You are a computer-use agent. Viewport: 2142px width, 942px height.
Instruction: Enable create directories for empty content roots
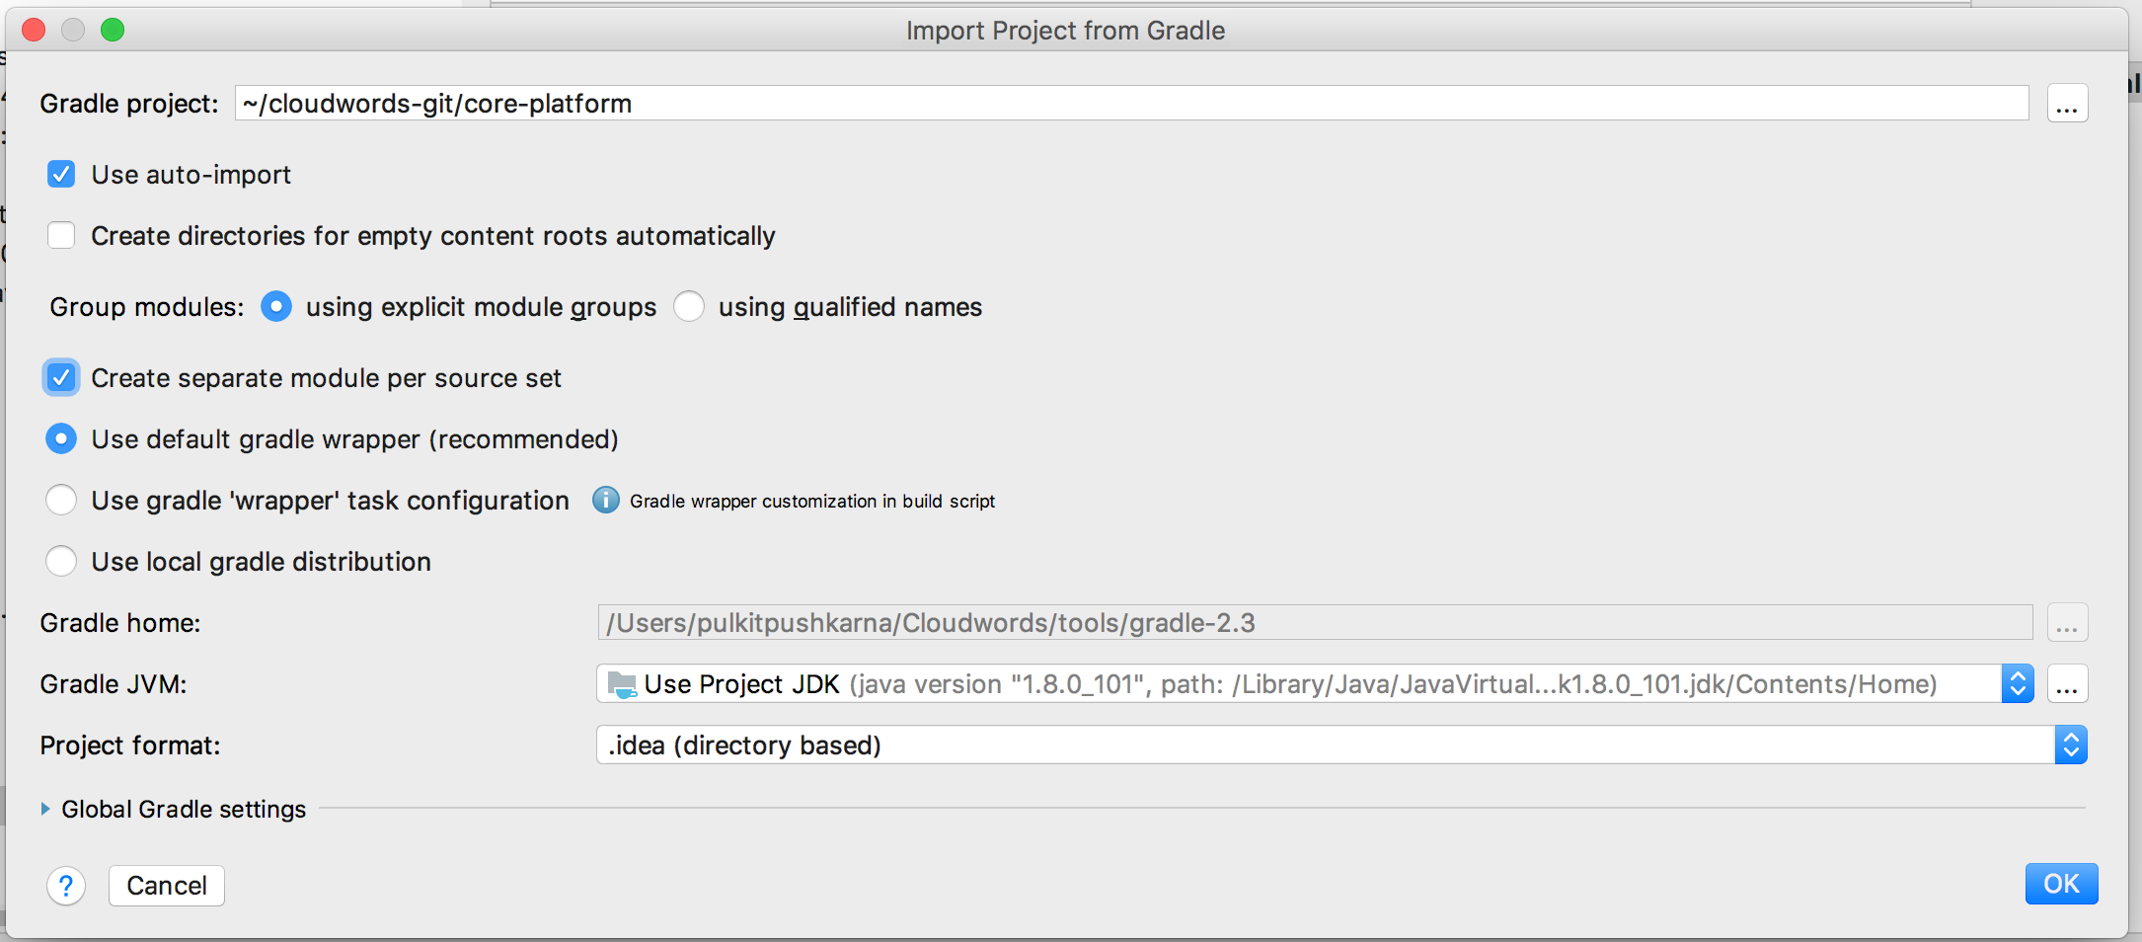tap(61, 236)
